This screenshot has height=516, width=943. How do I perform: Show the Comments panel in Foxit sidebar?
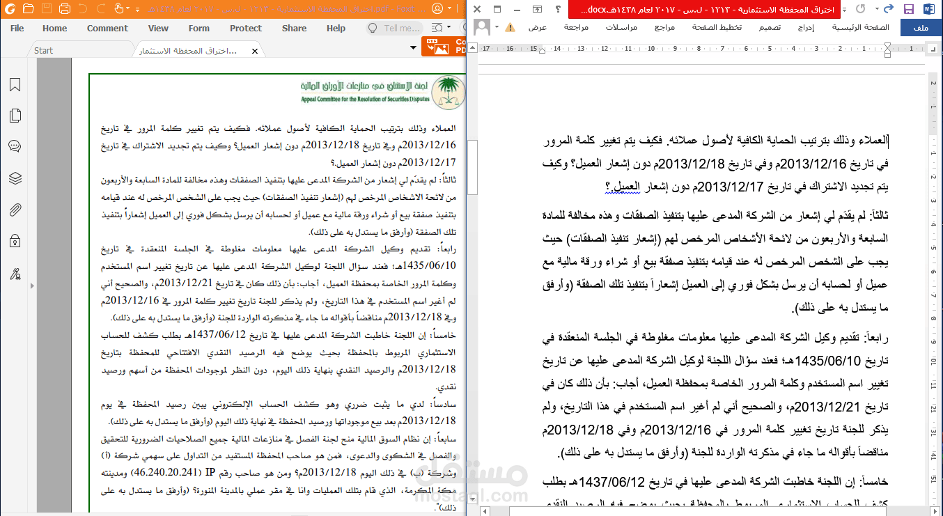(x=15, y=146)
